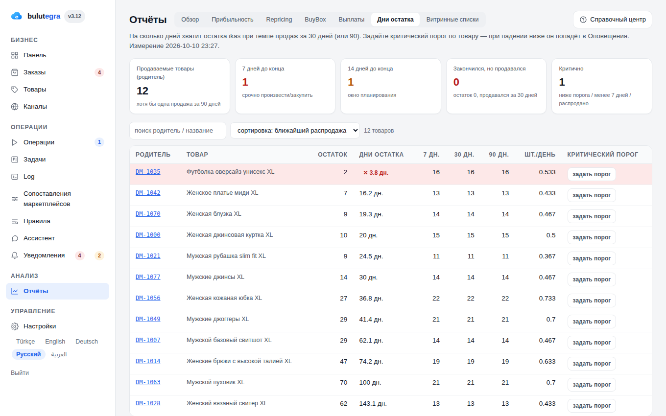Click the Операции play icon
This screenshot has height=416, width=666.
[x=15, y=142]
